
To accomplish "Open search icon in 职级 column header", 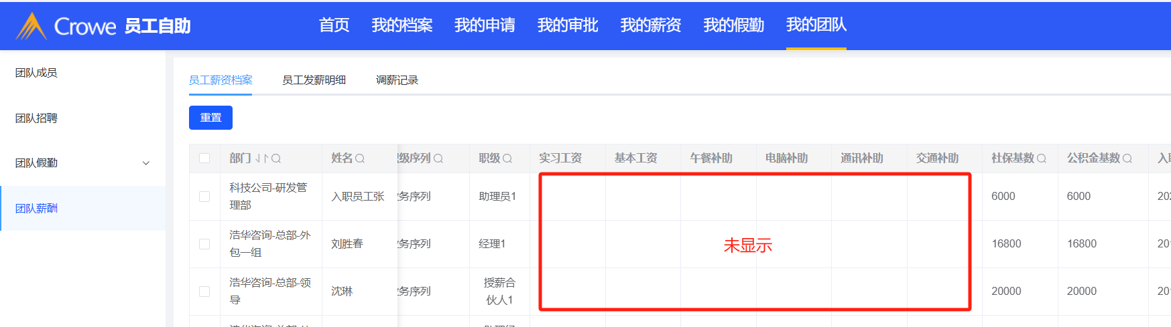I will coord(507,158).
